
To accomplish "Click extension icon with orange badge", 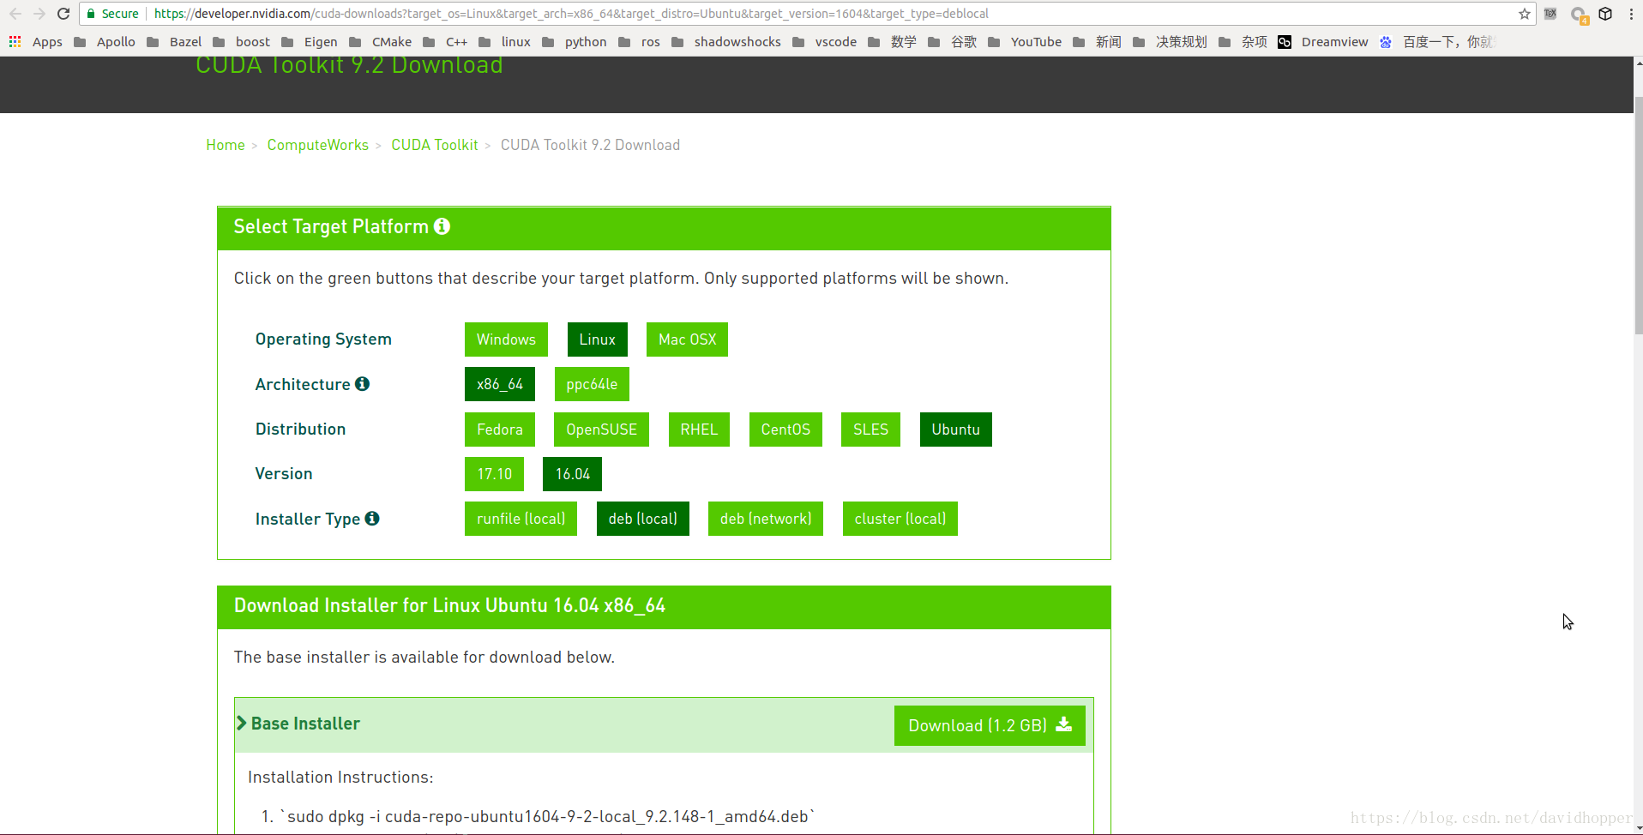I will (x=1579, y=15).
